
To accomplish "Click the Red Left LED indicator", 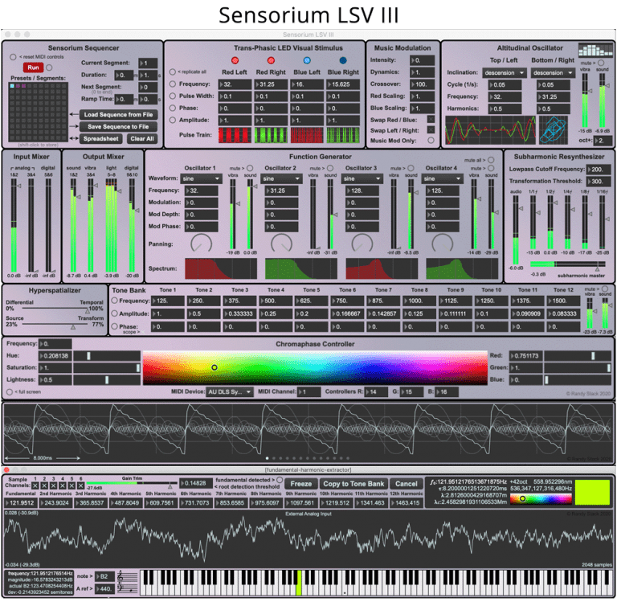I will [x=235, y=60].
